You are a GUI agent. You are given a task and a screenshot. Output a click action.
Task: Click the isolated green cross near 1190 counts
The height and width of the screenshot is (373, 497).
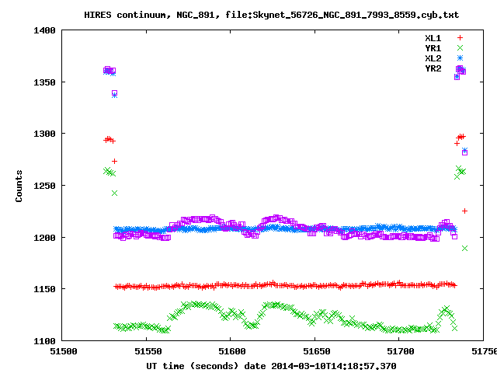pos(464,249)
